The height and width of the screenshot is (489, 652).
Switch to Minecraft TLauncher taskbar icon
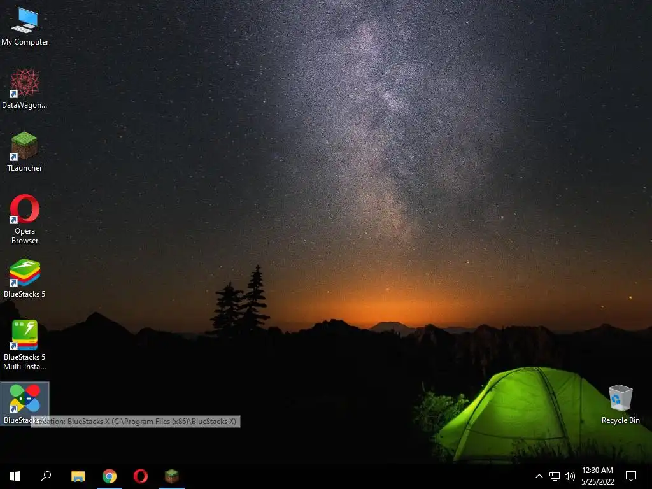172,476
